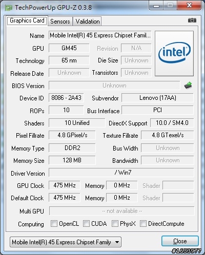Viewport: 205px width, 255px height.
Task: Click the Close button
Action: 180,241
